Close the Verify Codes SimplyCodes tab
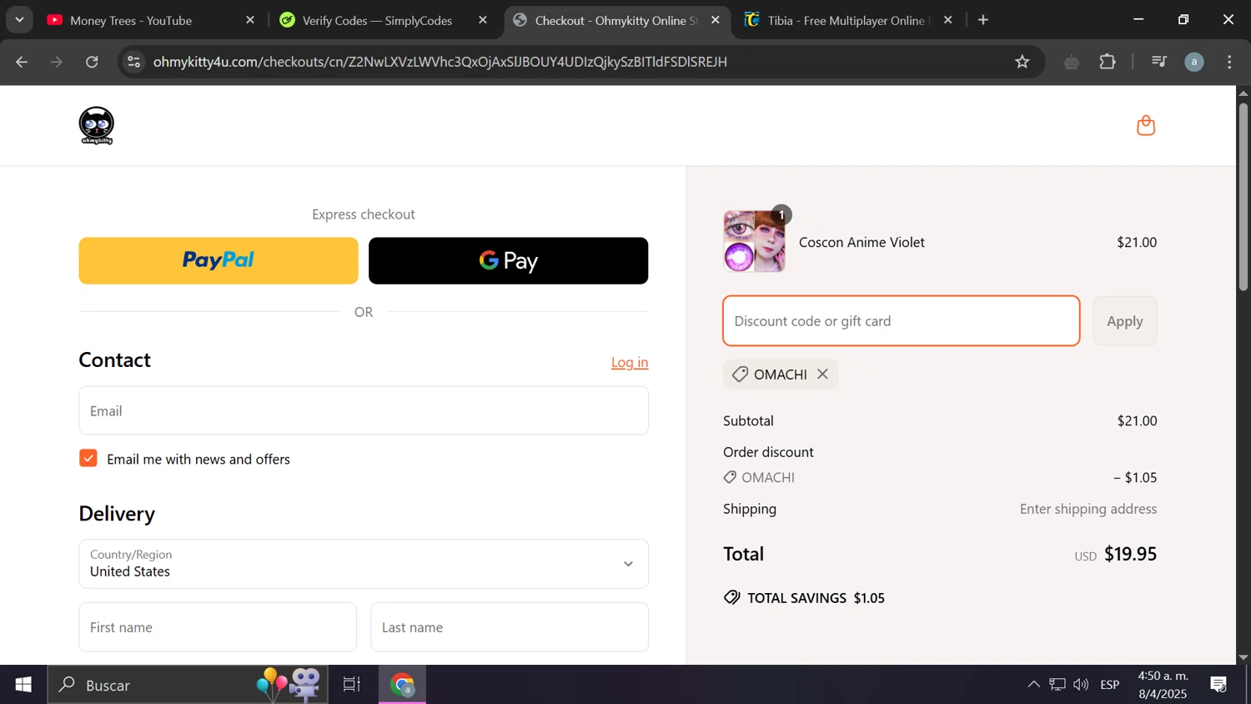The width and height of the screenshot is (1251, 704). 483,20
